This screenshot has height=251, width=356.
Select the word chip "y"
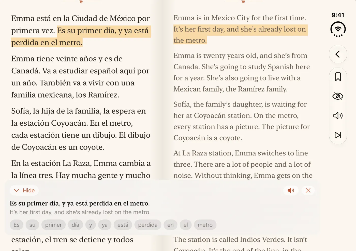91,225
